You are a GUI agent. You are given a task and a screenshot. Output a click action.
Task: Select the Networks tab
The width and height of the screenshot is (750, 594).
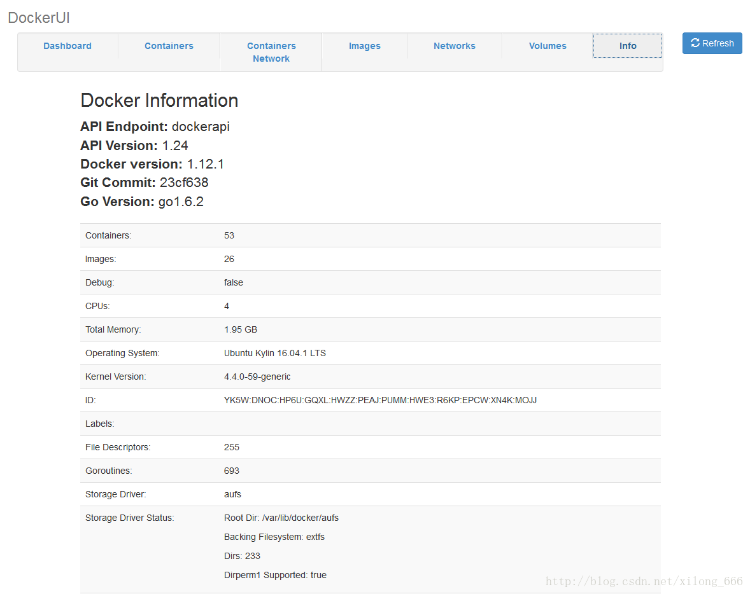tap(455, 46)
